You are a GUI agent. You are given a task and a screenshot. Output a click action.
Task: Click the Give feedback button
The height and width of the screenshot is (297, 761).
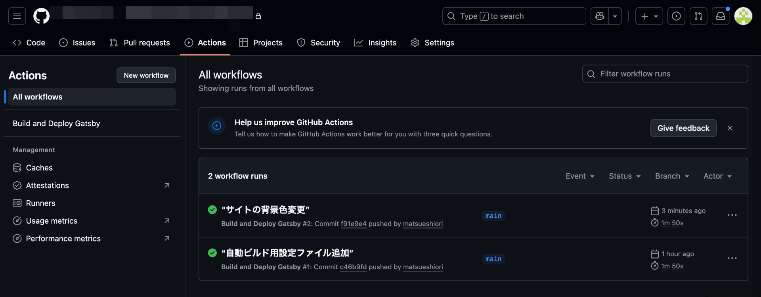click(x=683, y=128)
